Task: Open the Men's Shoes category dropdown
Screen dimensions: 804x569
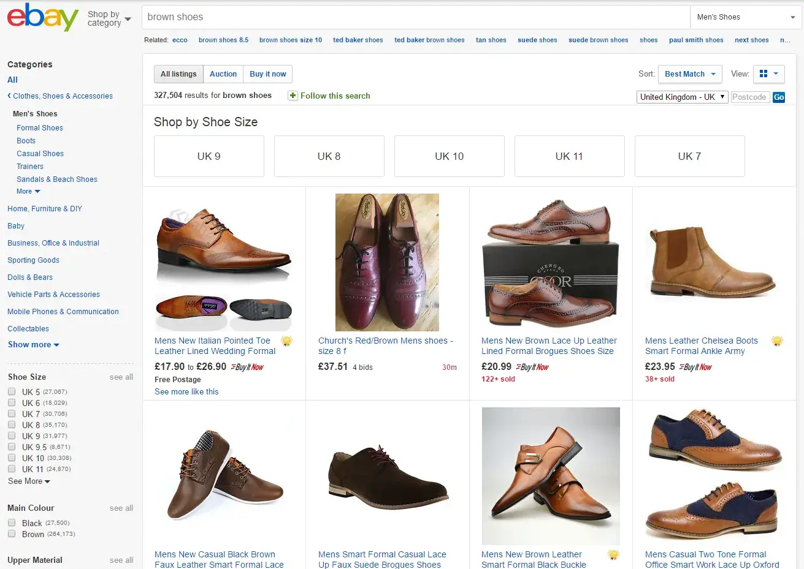Action: pos(745,17)
